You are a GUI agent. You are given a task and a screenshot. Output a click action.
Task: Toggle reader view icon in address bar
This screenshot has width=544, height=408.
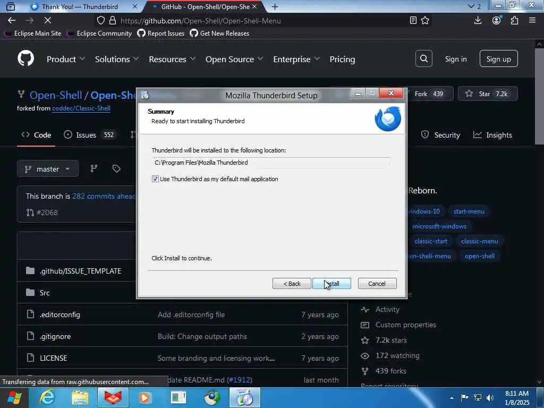(x=413, y=21)
